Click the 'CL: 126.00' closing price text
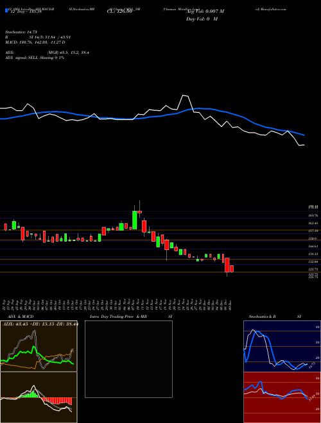 pyautogui.click(x=120, y=12)
